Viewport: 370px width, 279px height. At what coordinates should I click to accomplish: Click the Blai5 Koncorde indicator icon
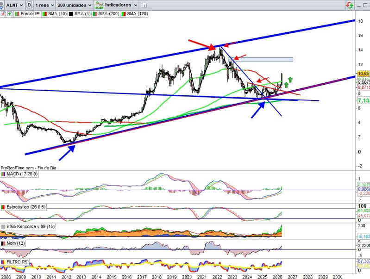(x=4, y=226)
